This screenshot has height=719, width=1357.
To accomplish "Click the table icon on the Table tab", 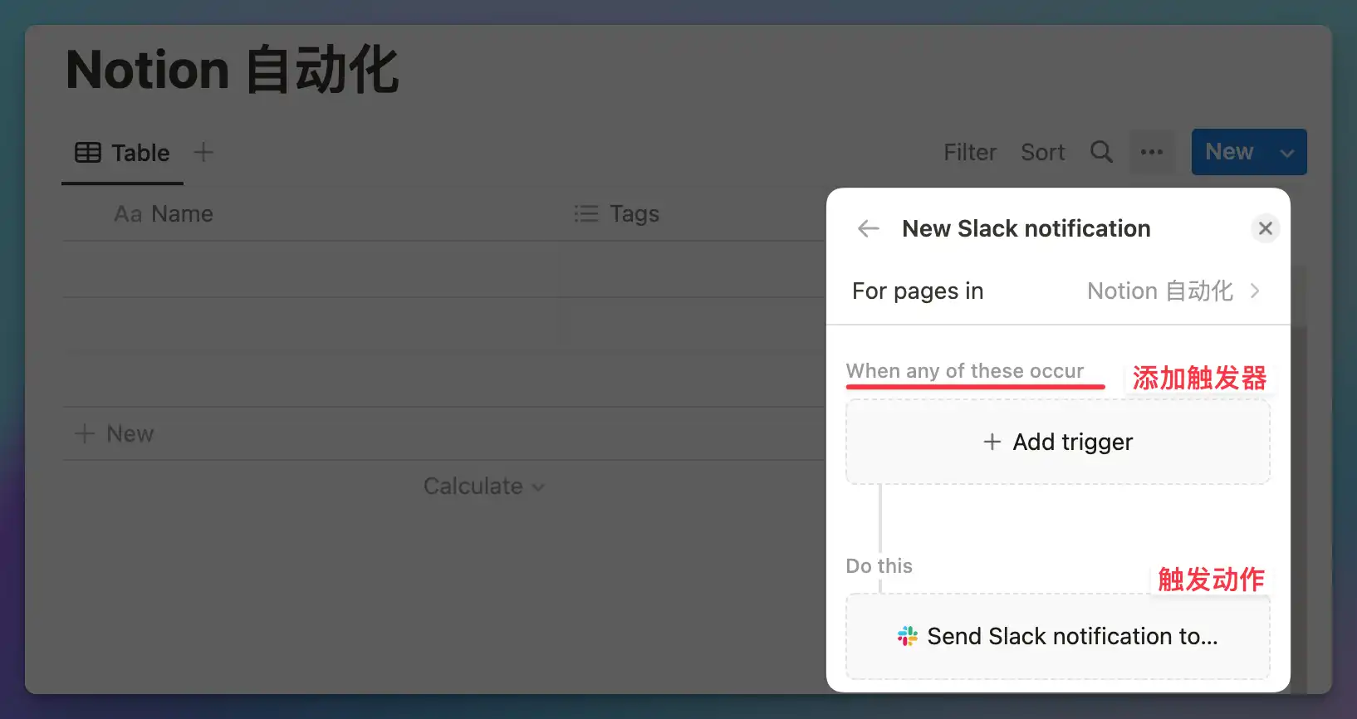I will pyautogui.click(x=88, y=153).
